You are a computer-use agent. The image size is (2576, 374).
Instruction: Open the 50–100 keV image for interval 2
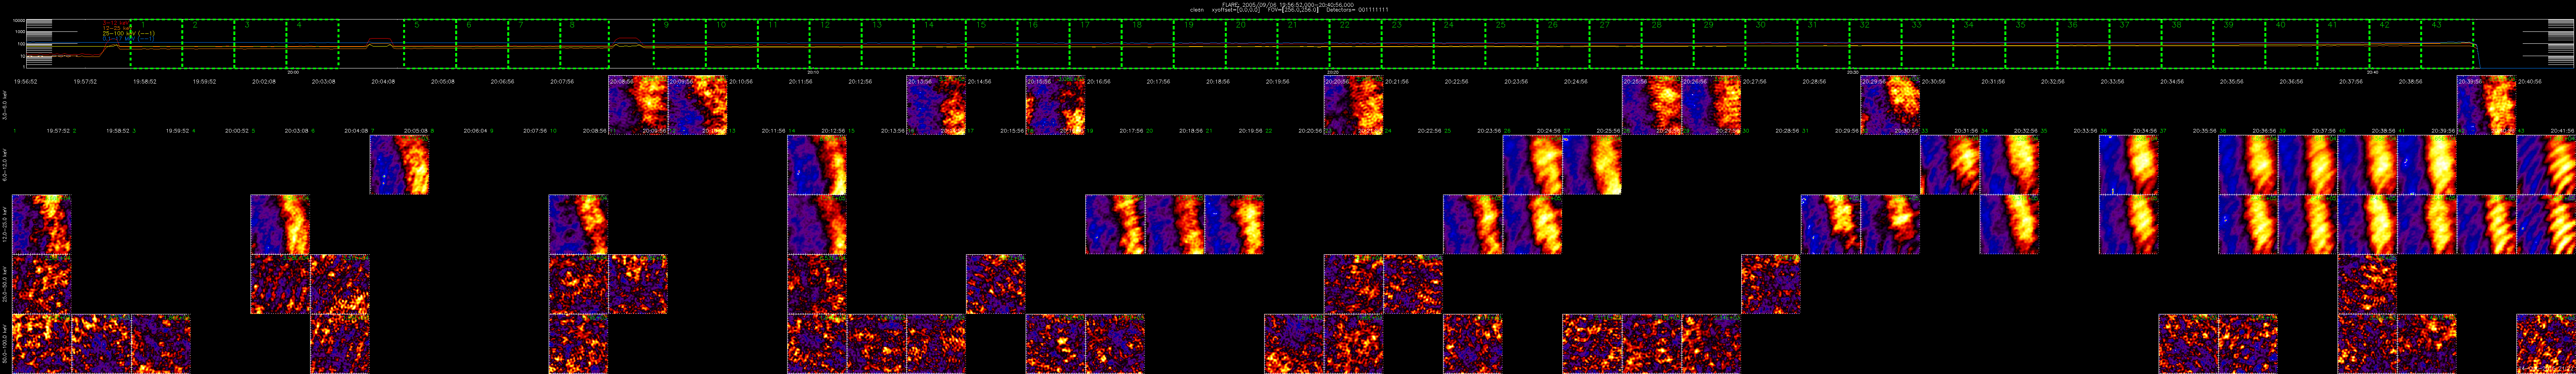pos(101,344)
